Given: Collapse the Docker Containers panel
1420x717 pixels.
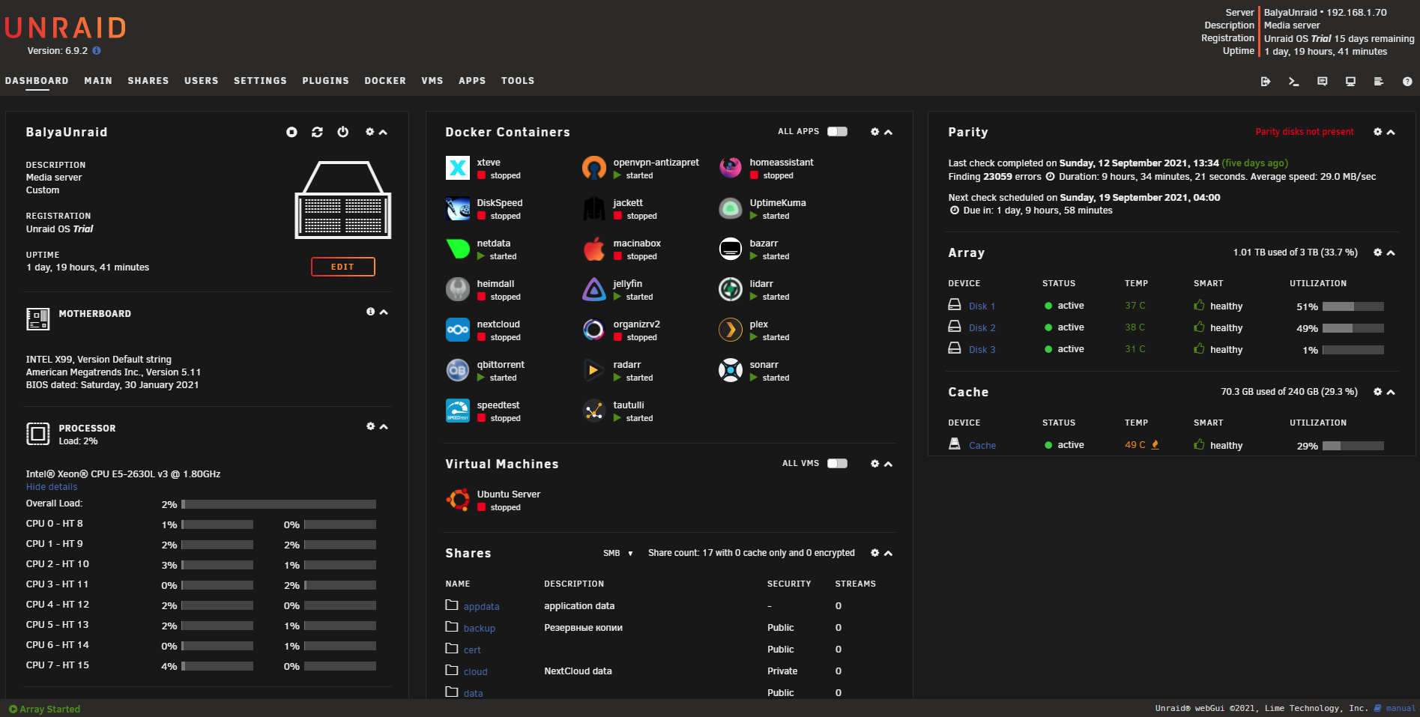Looking at the screenshot, I should click(889, 133).
